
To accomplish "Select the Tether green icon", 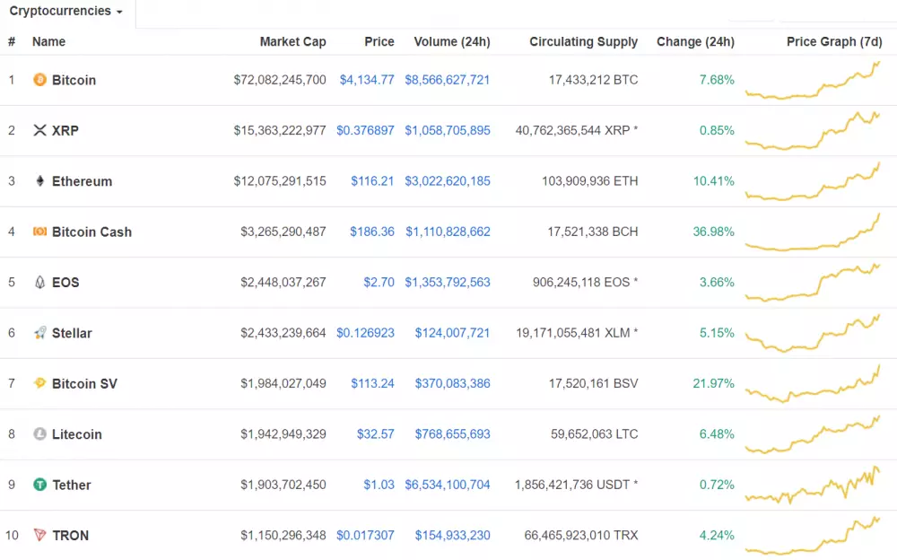I will pos(39,485).
